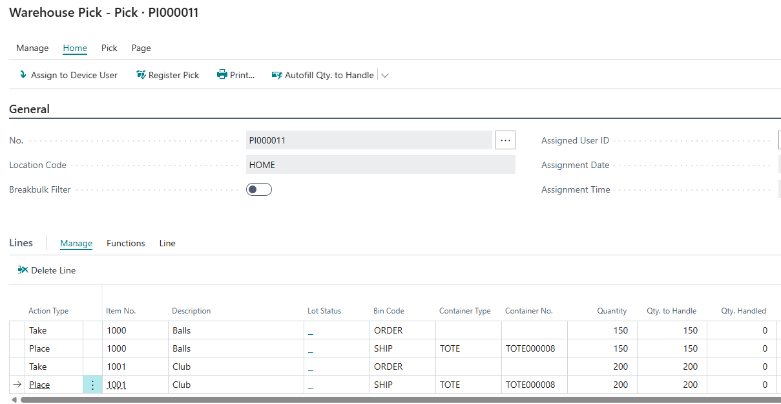Click the row selector arrow on last line
The image size is (781, 404).
17,385
